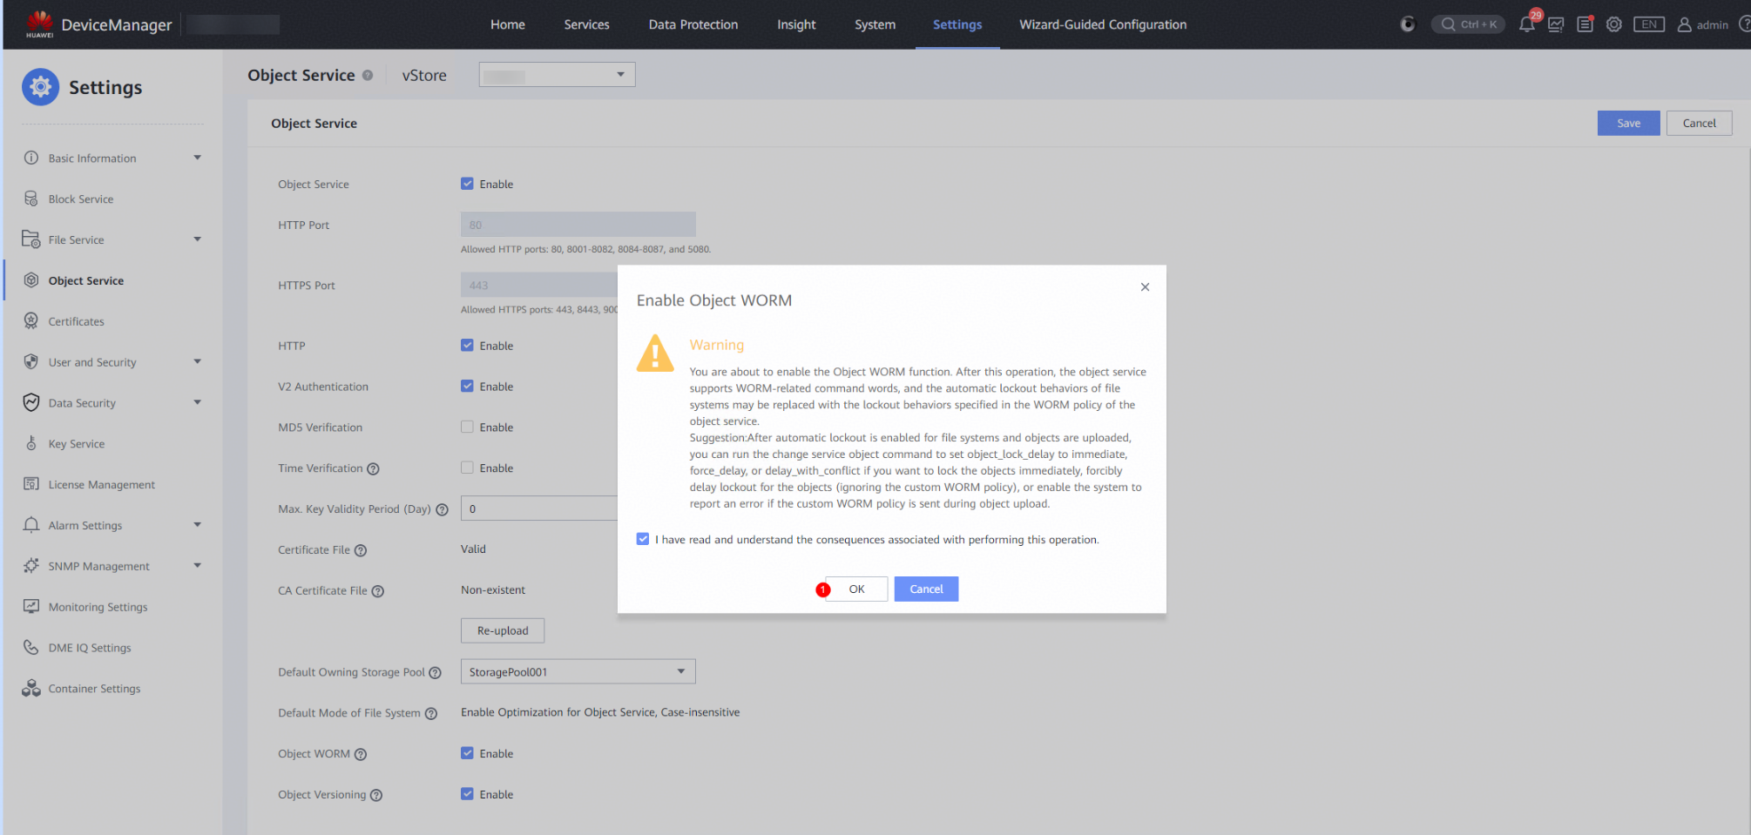Uncheck the 'I have read and understand' checkbox
1751x835 pixels.
(x=643, y=539)
